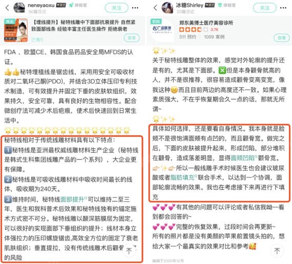Open the 脂肪填充 keyword link

point(183,178)
